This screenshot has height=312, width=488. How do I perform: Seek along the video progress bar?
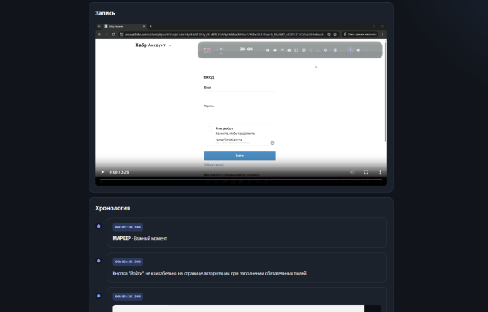click(x=241, y=180)
